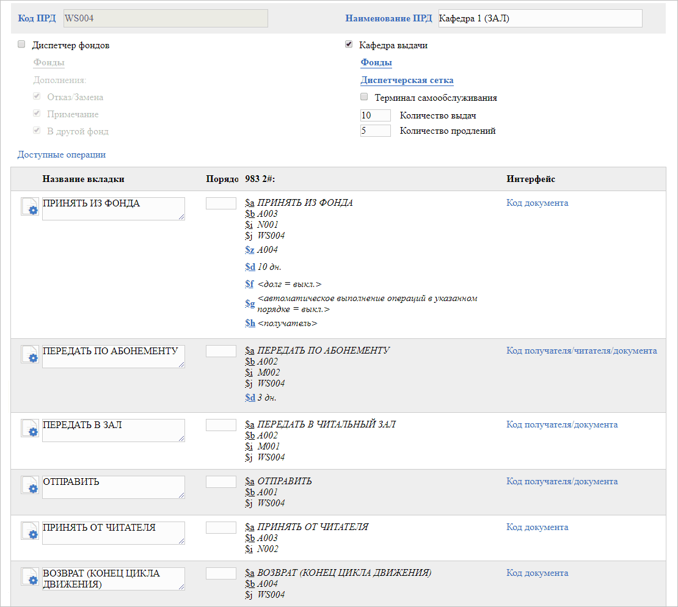Click settings icon beside ПЕРЕДАТЬ ПО АБОНЕМЕНТУ
This screenshot has height=607, width=678.
coord(30,355)
